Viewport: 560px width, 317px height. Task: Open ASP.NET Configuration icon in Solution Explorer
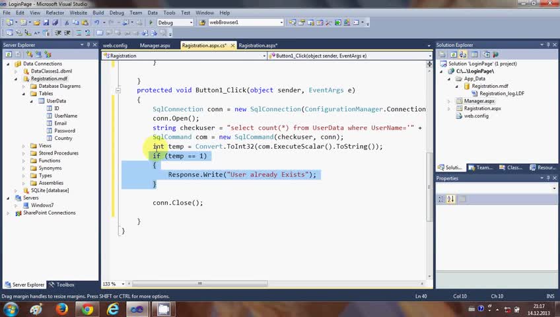495,54
